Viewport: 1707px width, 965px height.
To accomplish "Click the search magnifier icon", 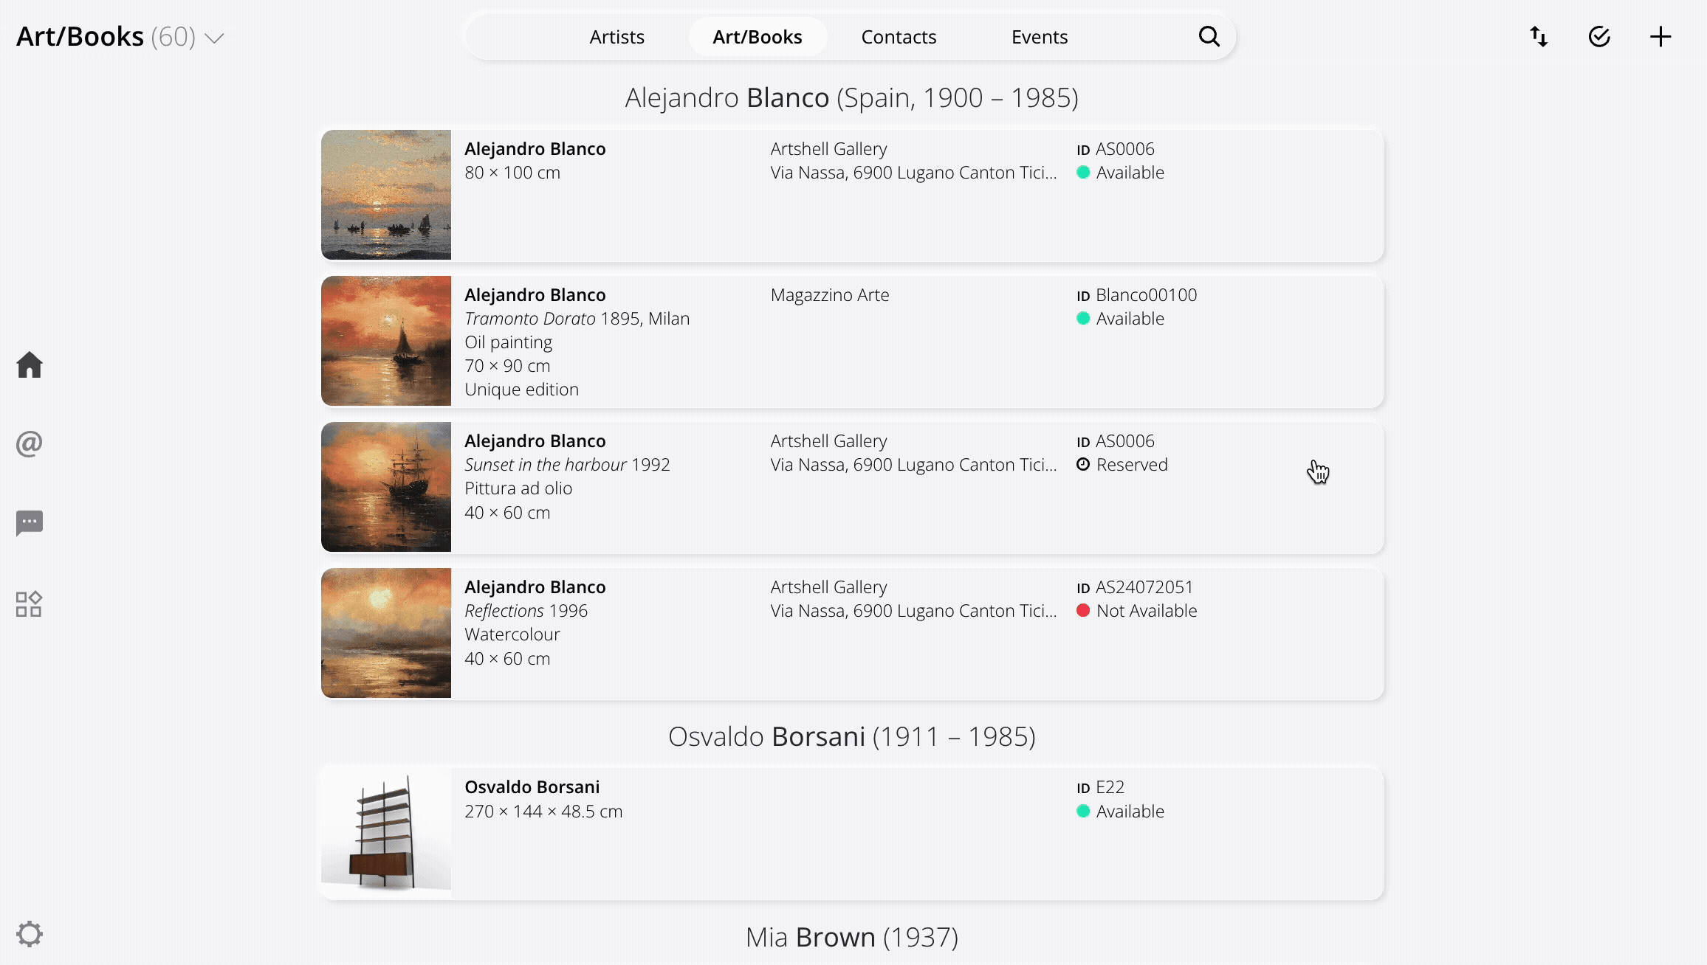I will (1209, 37).
